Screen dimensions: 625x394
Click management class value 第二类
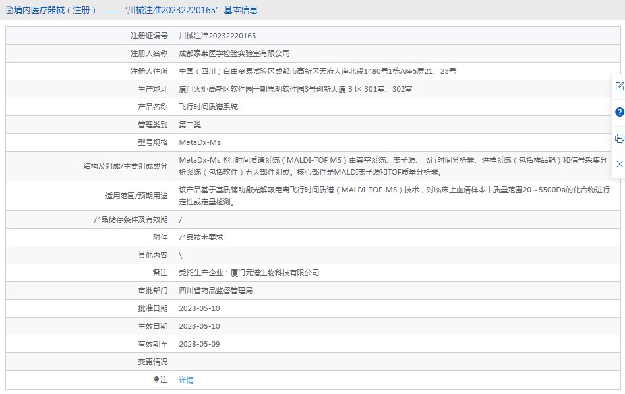(190, 125)
